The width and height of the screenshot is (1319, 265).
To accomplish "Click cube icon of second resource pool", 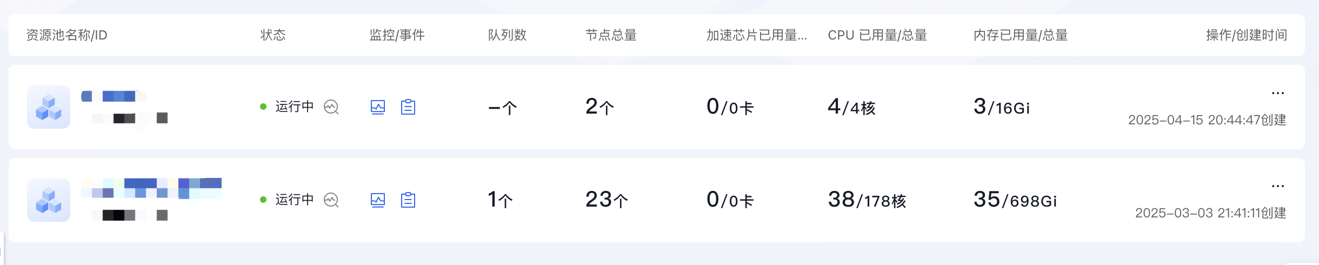I will pyautogui.click(x=49, y=200).
